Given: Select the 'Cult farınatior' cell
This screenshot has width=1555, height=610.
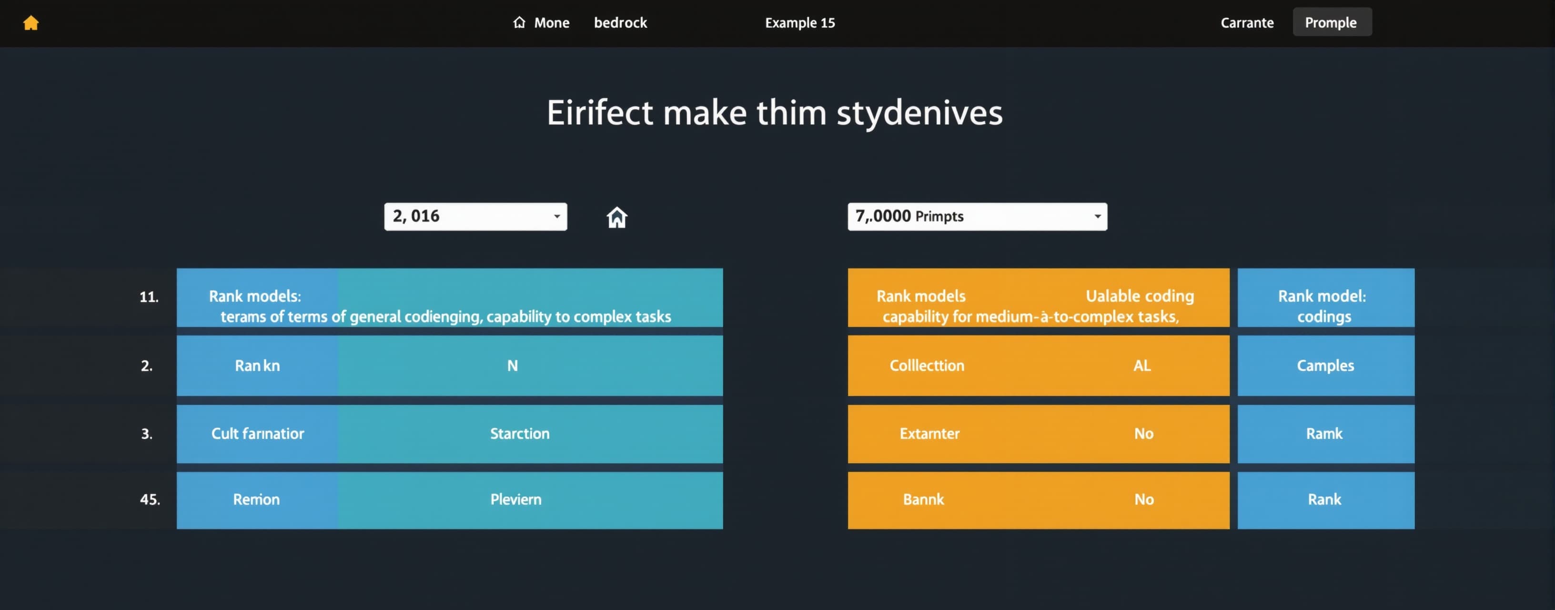Looking at the screenshot, I should click(257, 434).
